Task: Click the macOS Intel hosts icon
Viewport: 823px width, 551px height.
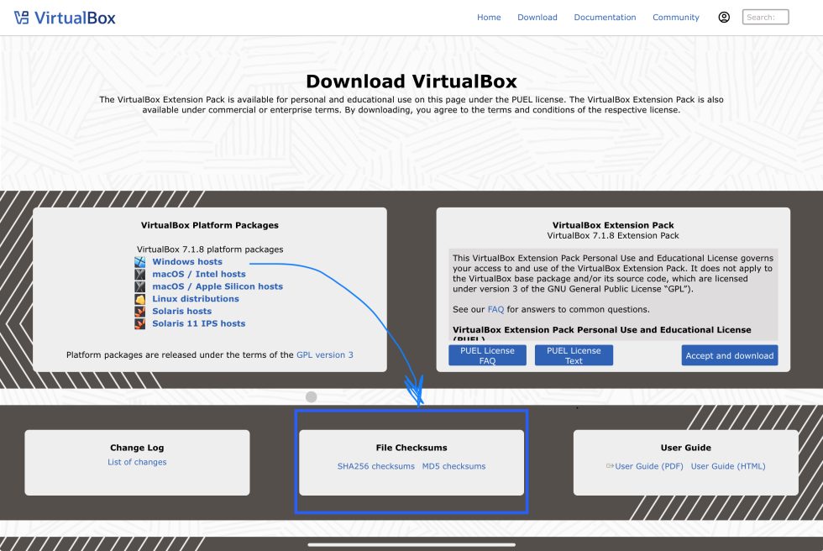Action: tap(140, 275)
